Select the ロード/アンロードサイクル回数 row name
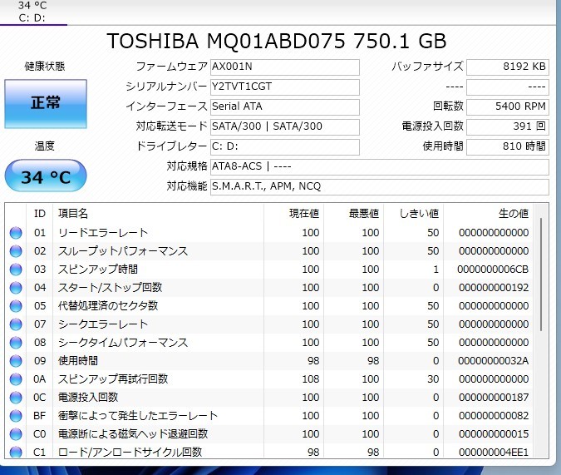 point(130,452)
